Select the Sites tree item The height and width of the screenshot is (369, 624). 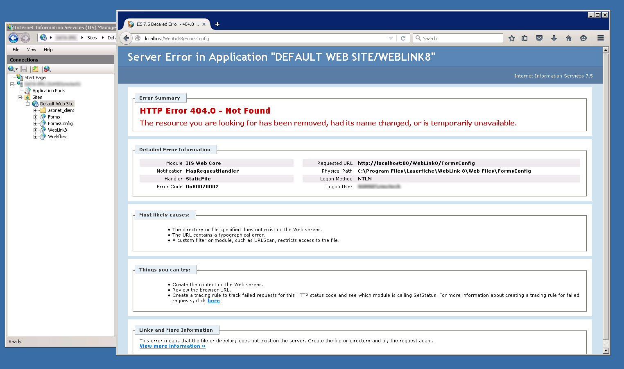click(x=37, y=97)
